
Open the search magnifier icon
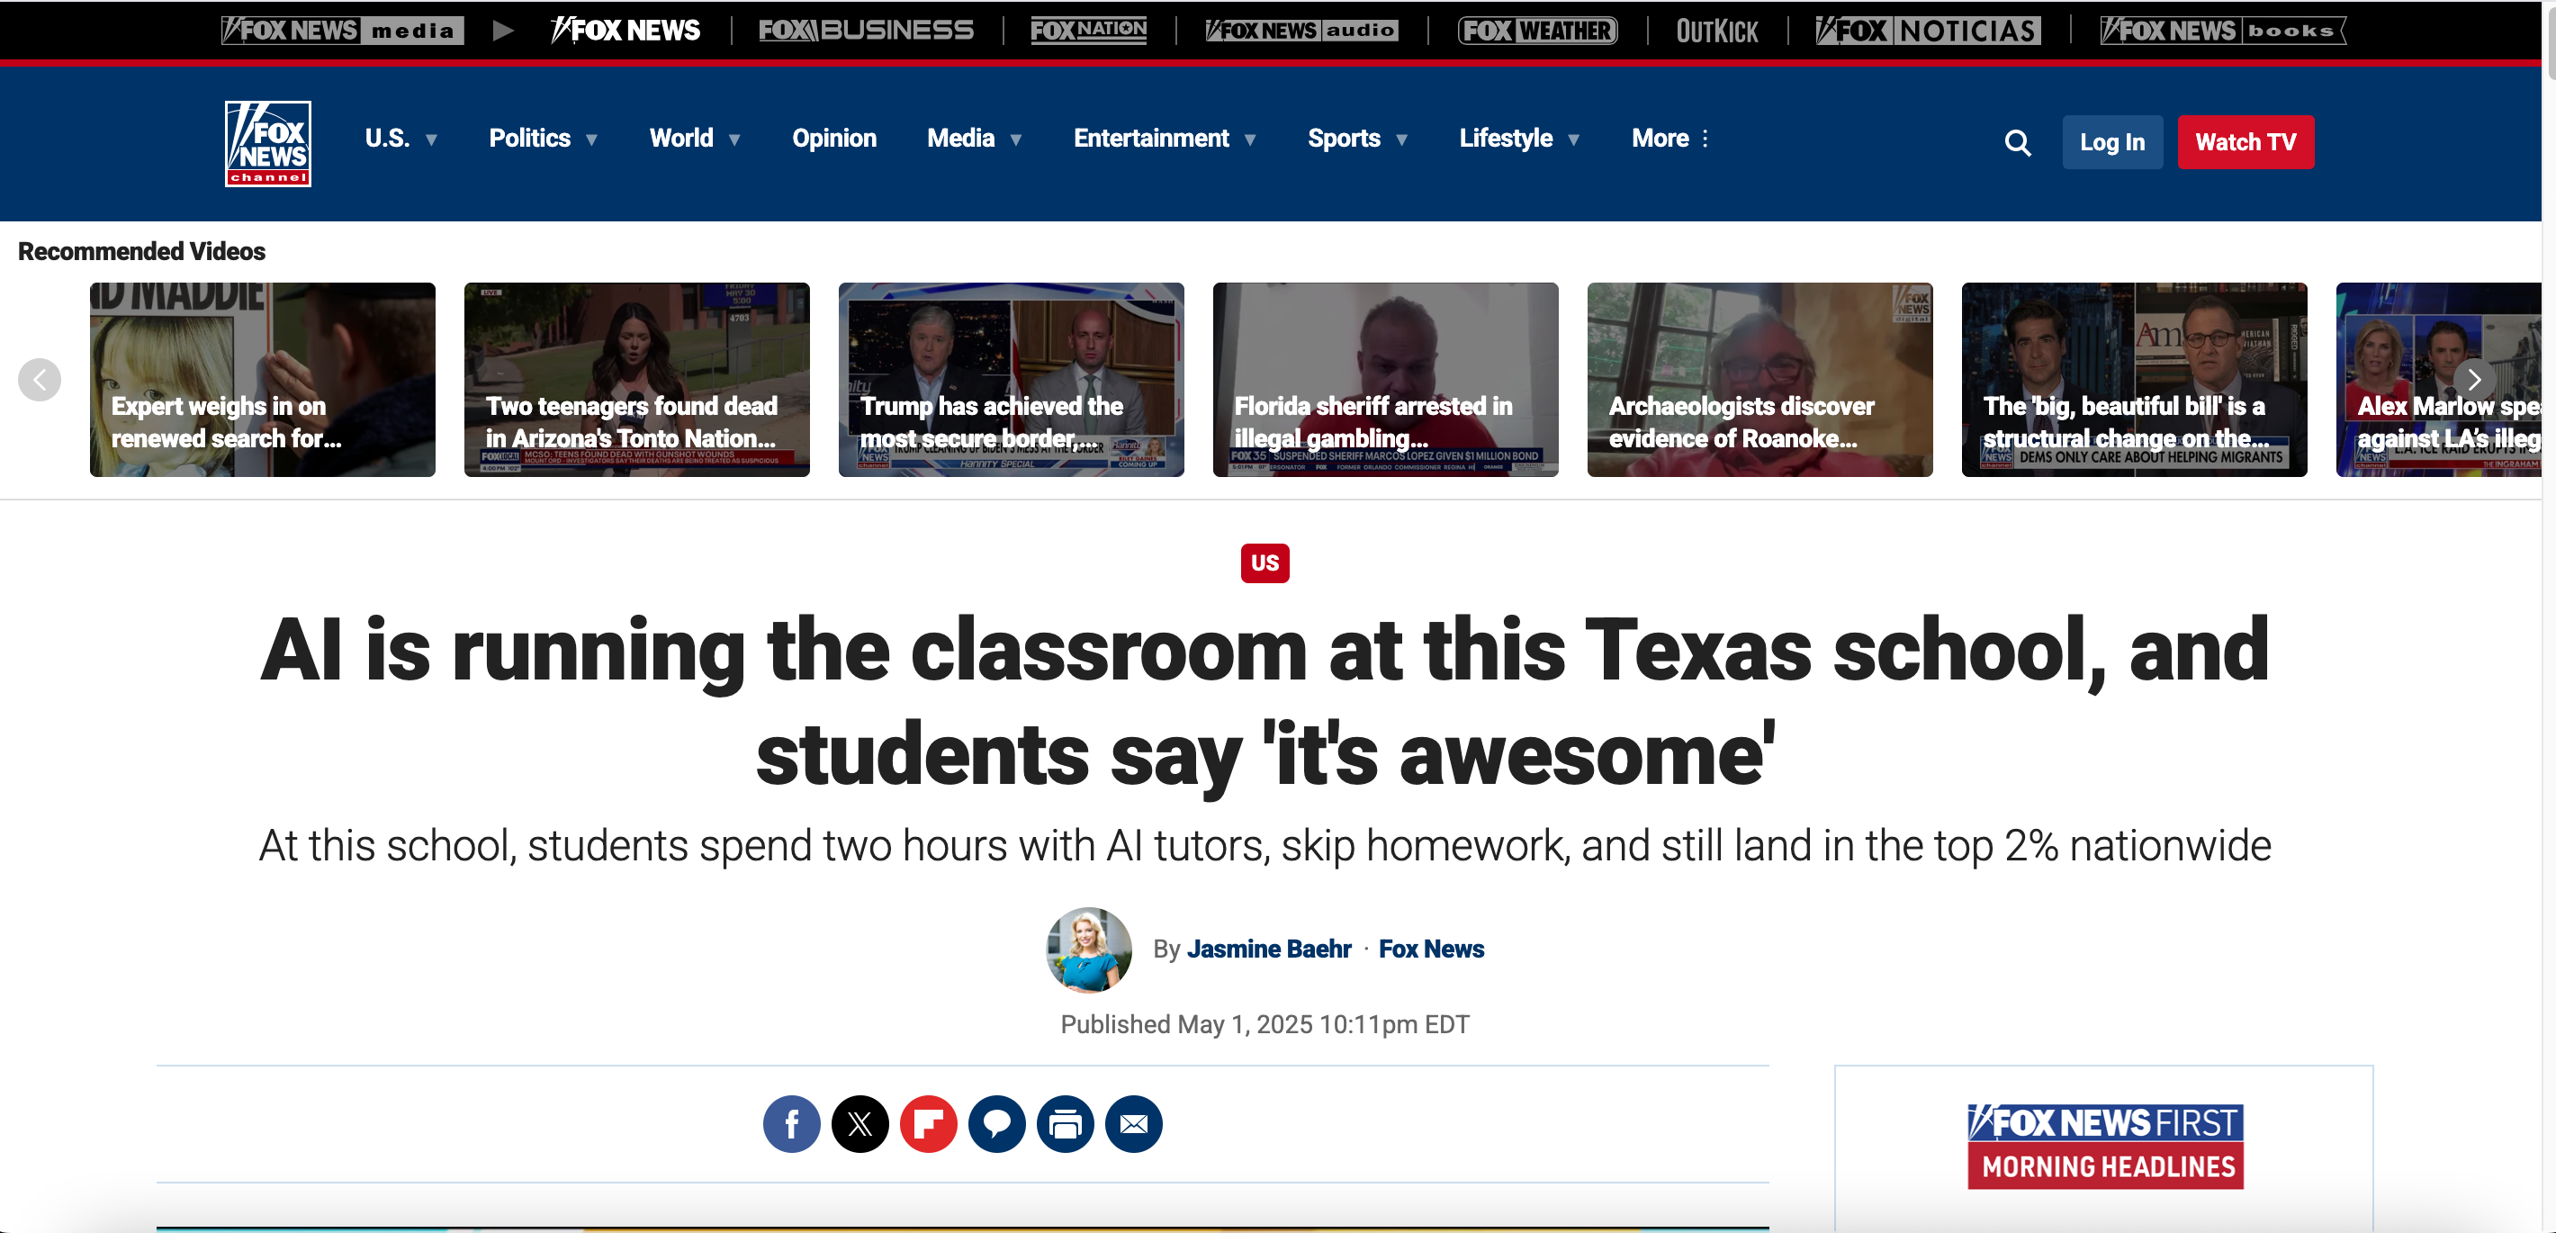(x=2017, y=143)
